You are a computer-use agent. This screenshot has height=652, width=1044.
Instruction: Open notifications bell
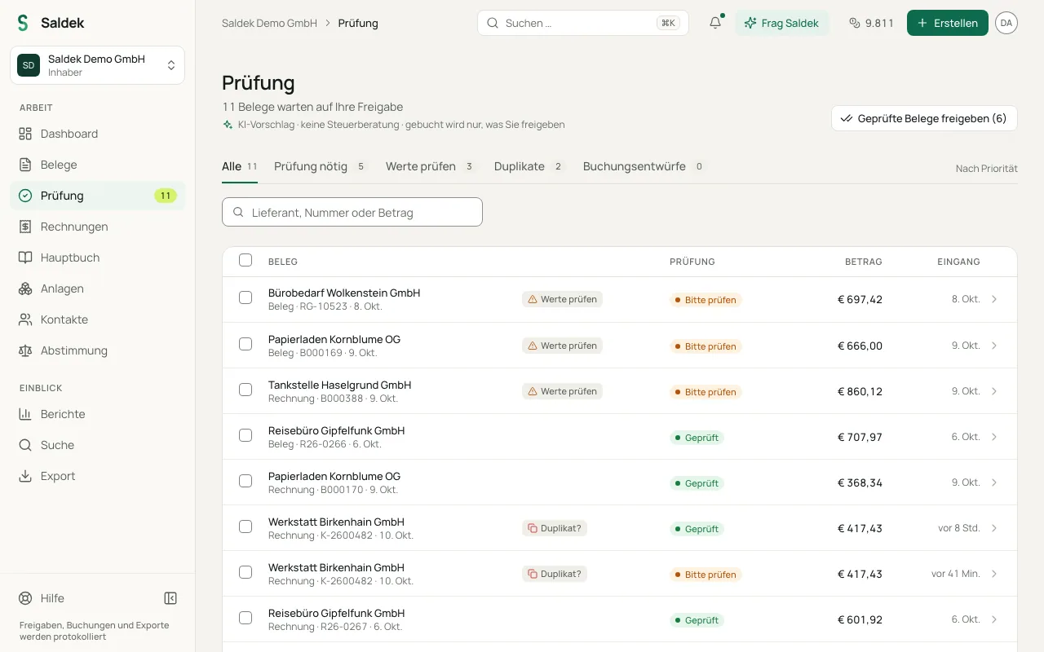click(x=715, y=23)
